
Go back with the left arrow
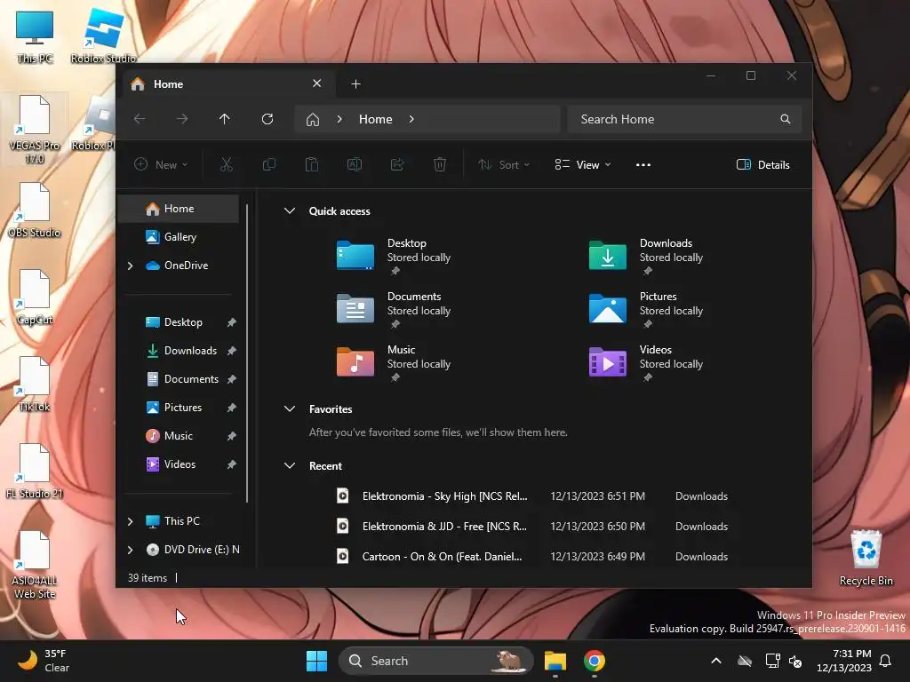pyautogui.click(x=140, y=119)
